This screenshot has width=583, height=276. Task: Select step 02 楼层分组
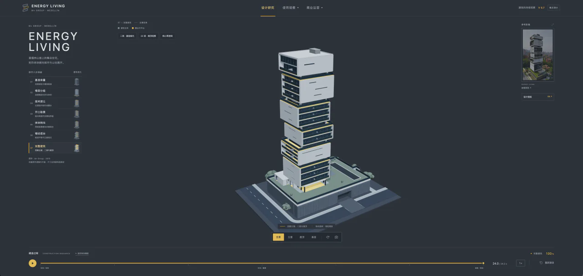[55, 93]
